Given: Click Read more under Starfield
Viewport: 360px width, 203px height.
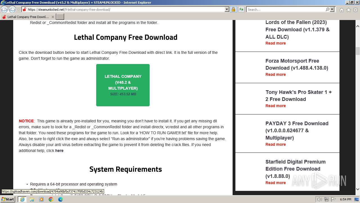Looking at the screenshot, I should pos(276,183).
